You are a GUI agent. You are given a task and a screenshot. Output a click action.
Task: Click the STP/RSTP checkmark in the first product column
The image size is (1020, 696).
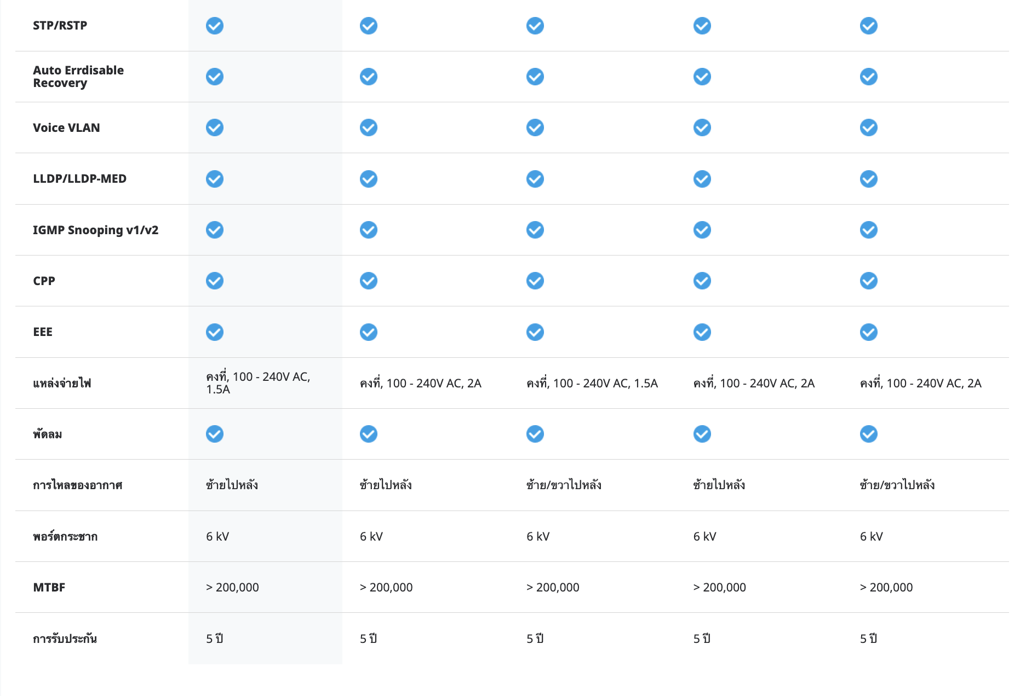coord(214,26)
